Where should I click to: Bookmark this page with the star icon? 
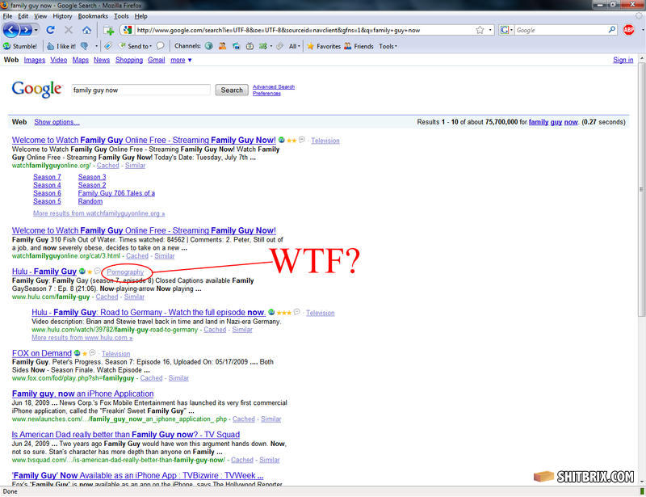(x=480, y=30)
